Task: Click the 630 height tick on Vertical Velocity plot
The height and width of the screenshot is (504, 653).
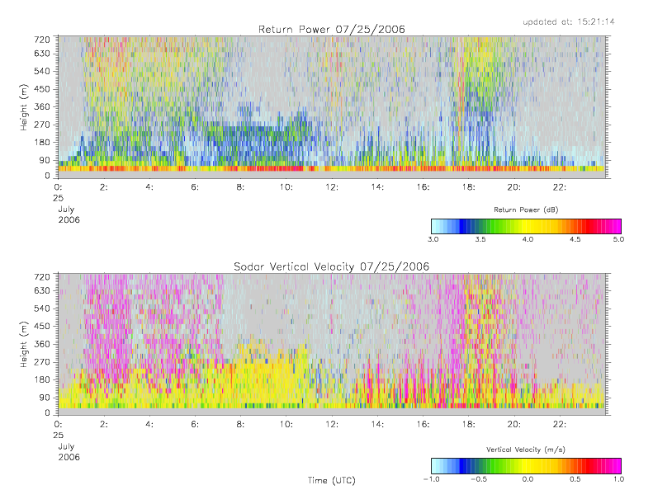Action: 41,290
